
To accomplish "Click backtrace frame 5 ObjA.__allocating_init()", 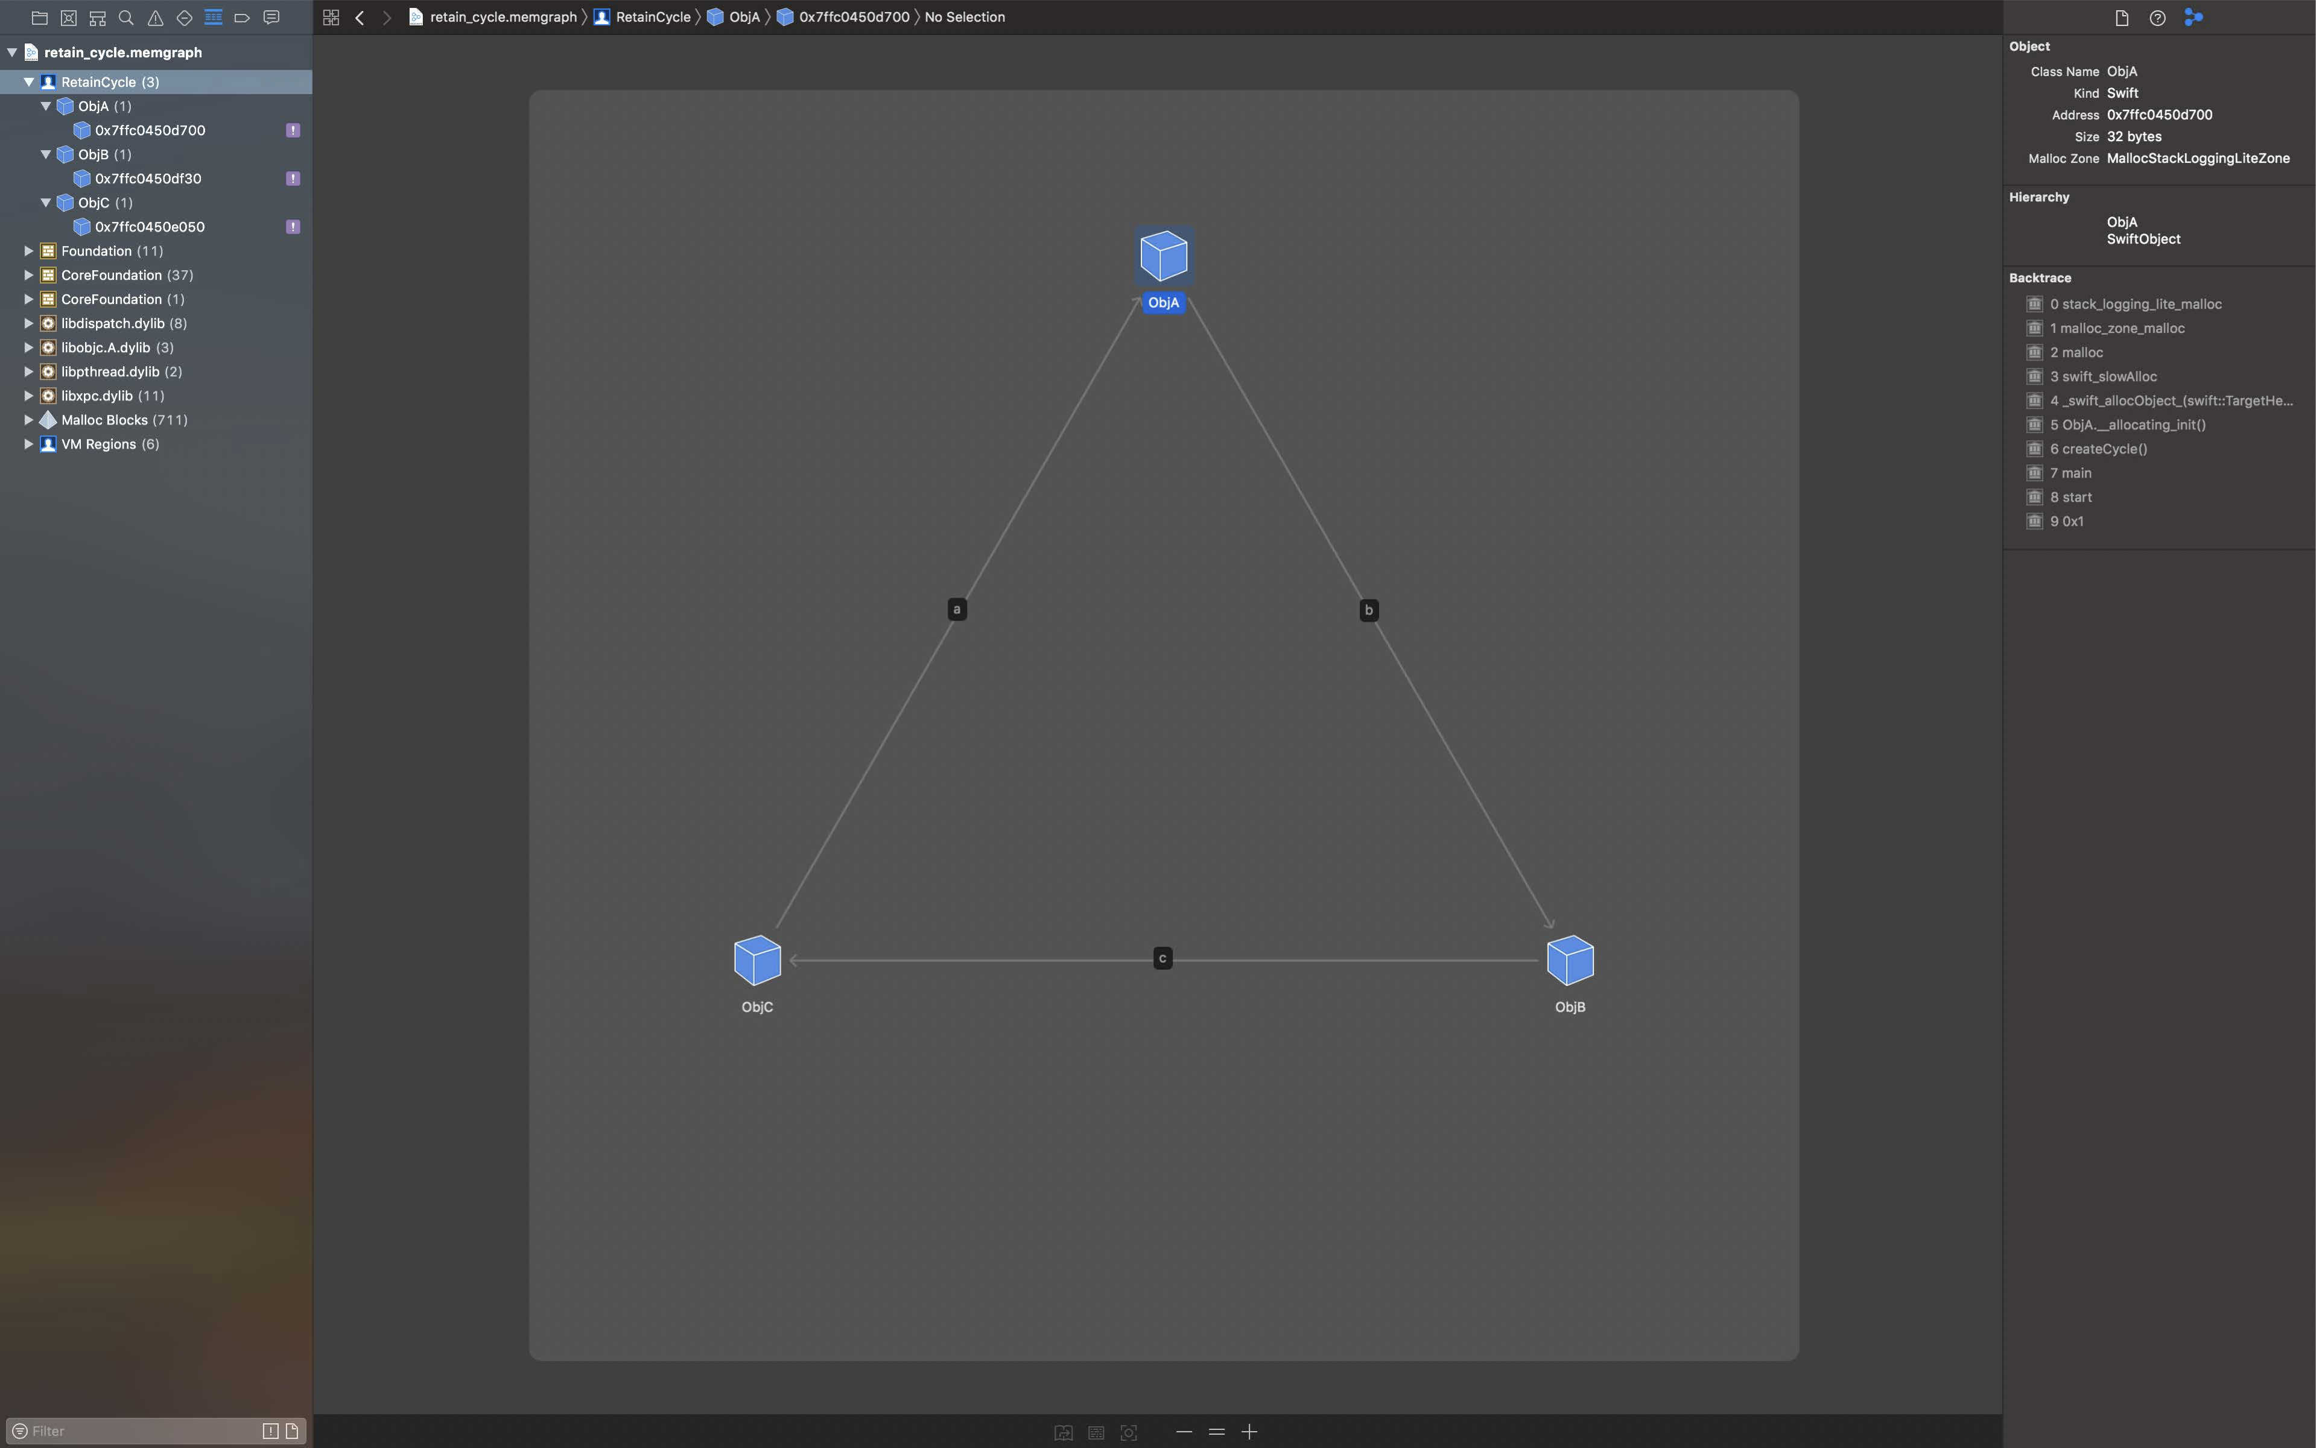I will [x=2127, y=425].
